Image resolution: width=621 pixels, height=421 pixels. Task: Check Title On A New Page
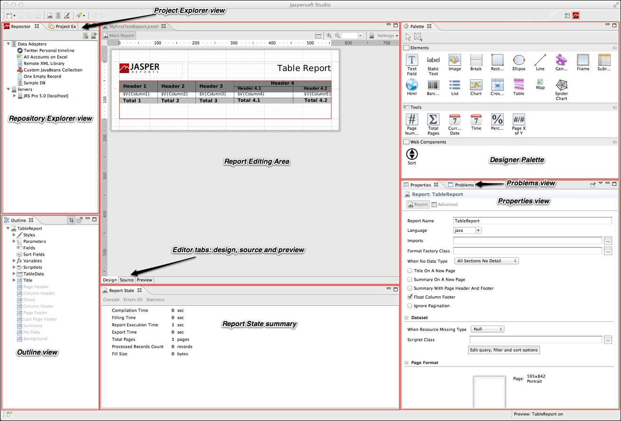pos(410,270)
